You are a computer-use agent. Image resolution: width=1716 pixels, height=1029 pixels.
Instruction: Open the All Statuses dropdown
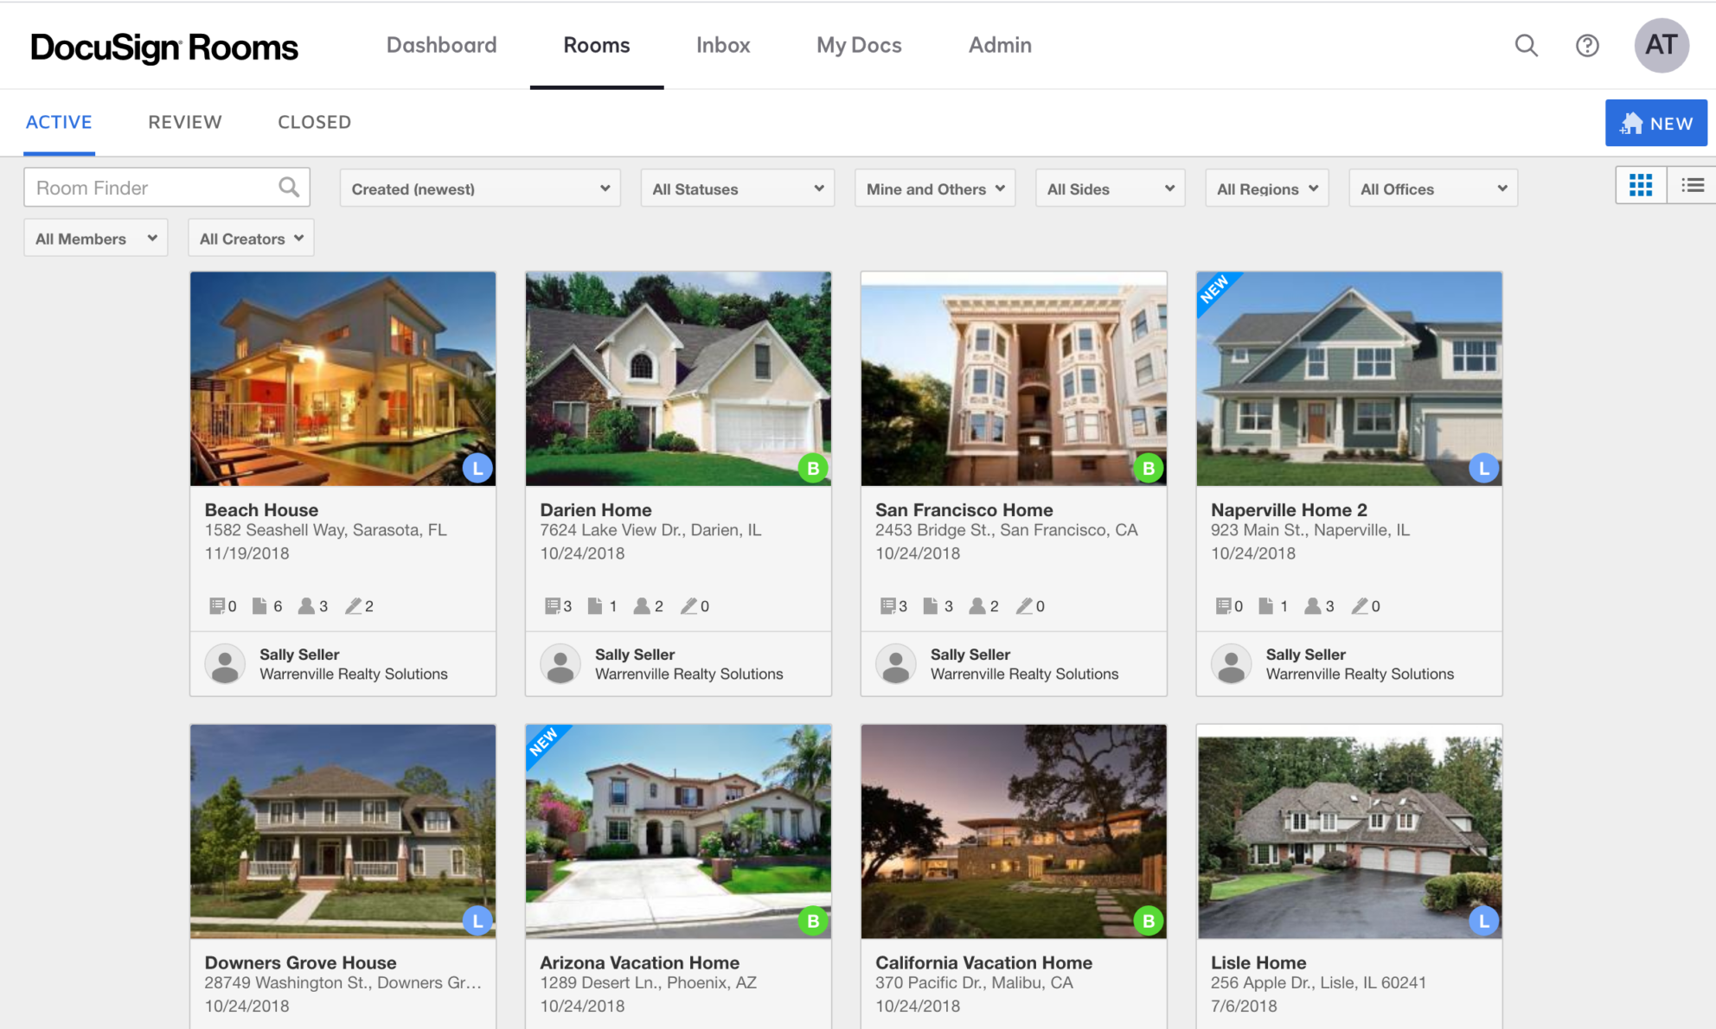tap(736, 188)
